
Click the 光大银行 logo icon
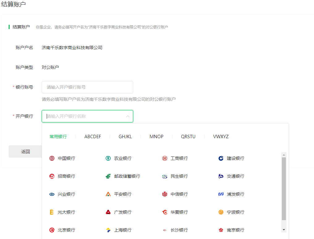[52, 212]
